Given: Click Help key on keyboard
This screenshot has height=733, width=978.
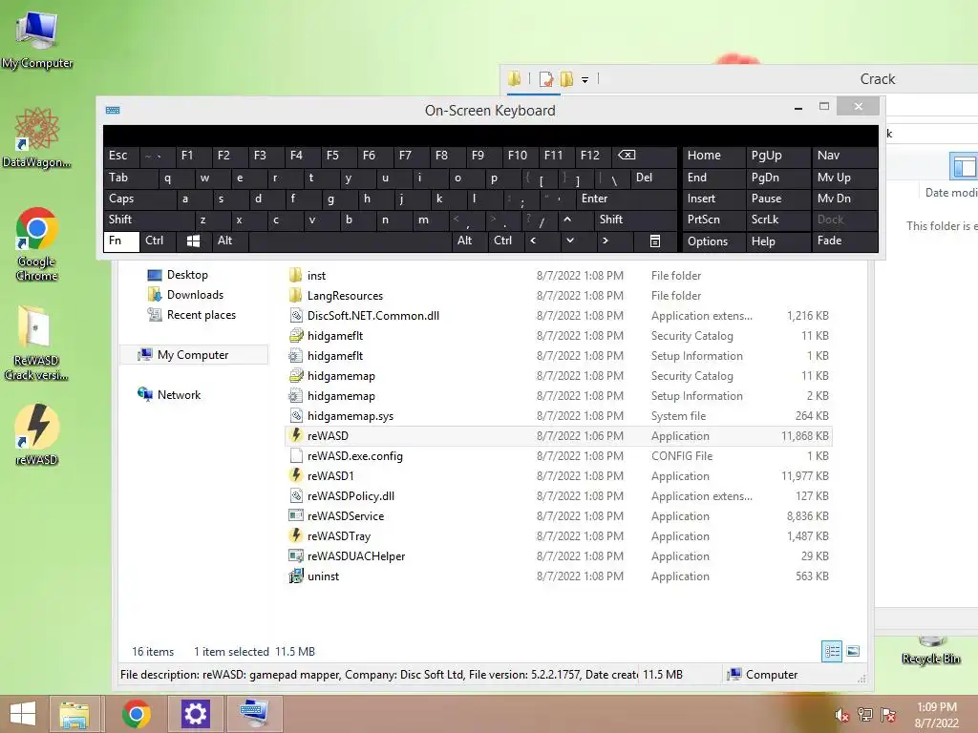Looking at the screenshot, I should pyautogui.click(x=777, y=241).
